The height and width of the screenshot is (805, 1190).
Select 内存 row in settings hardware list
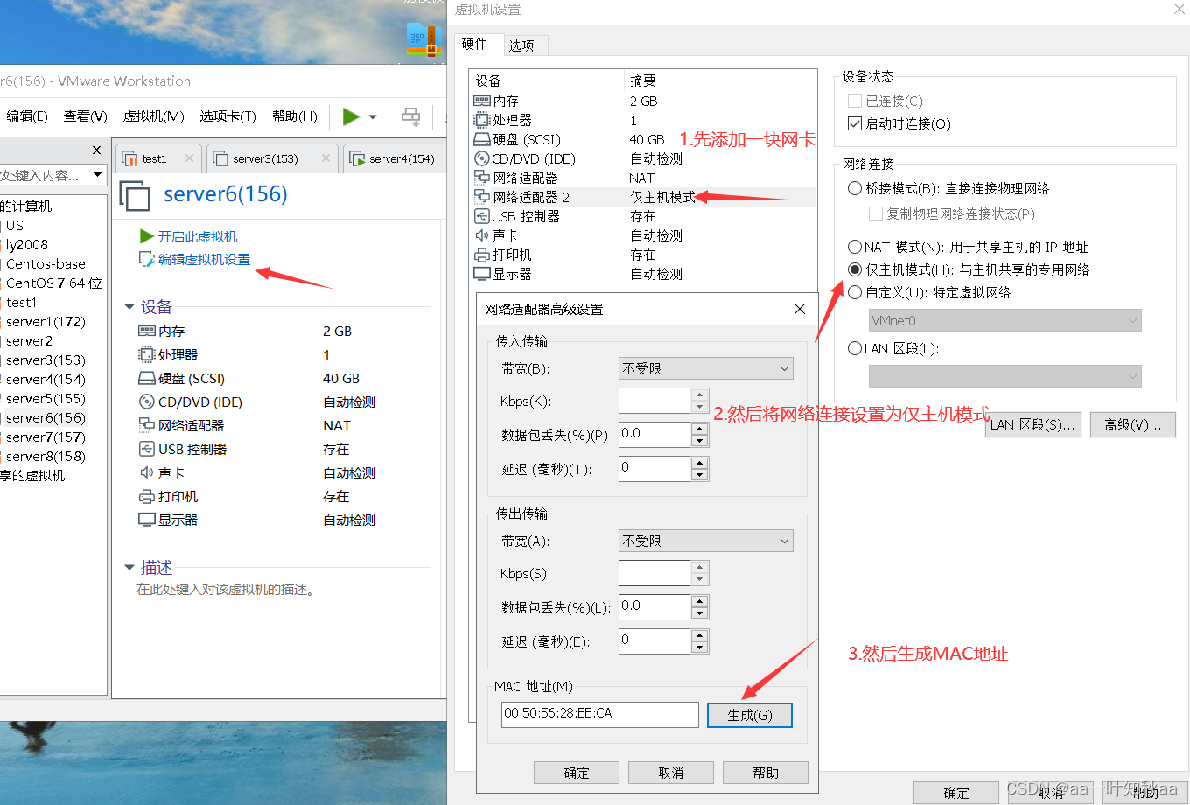tap(644, 101)
